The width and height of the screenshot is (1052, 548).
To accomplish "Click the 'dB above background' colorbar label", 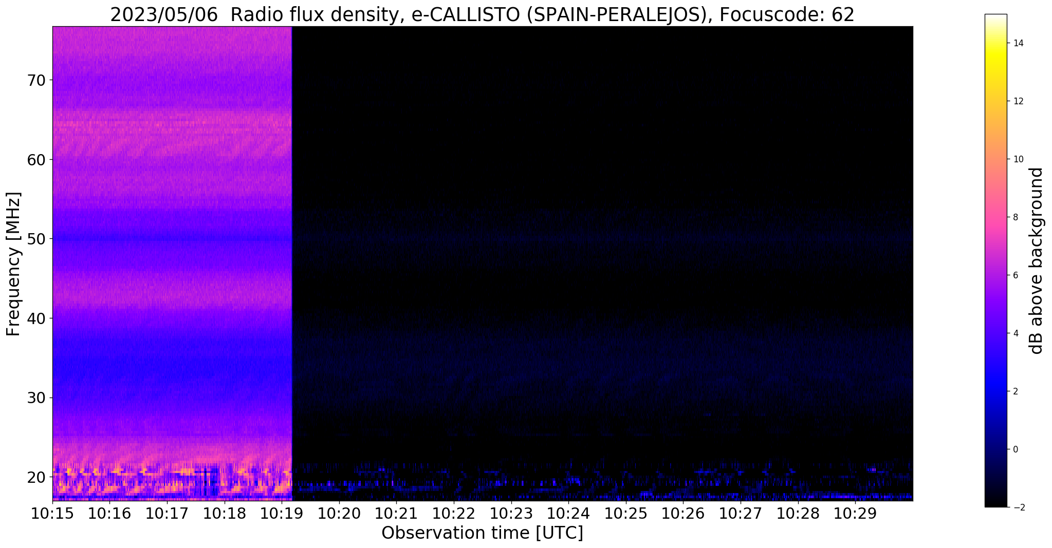I will coord(1036,261).
